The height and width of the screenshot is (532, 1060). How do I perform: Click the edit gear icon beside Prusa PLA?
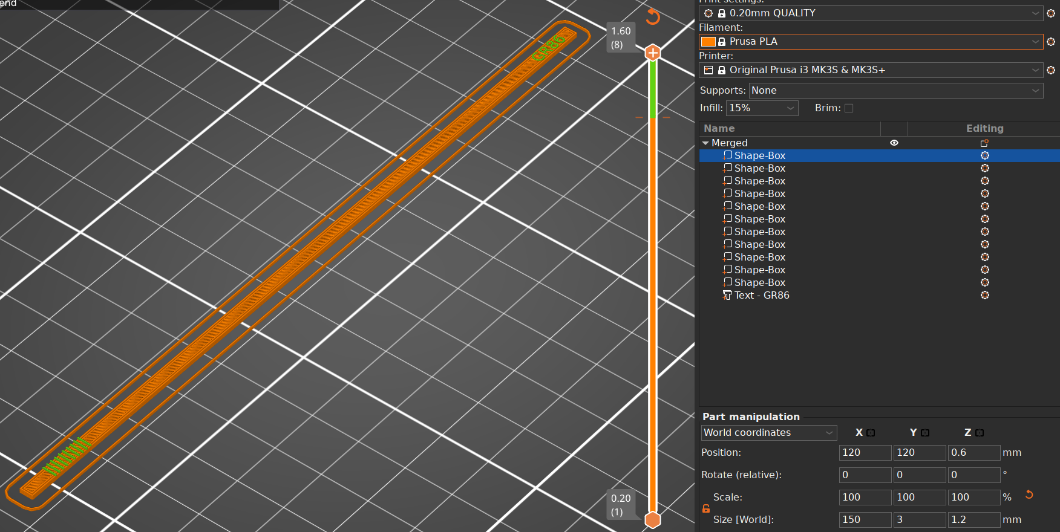click(x=1051, y=42)
